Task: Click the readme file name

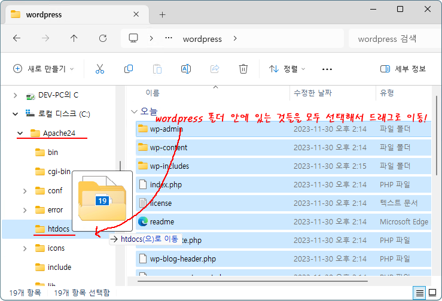Action: click(x=162, y=222)
